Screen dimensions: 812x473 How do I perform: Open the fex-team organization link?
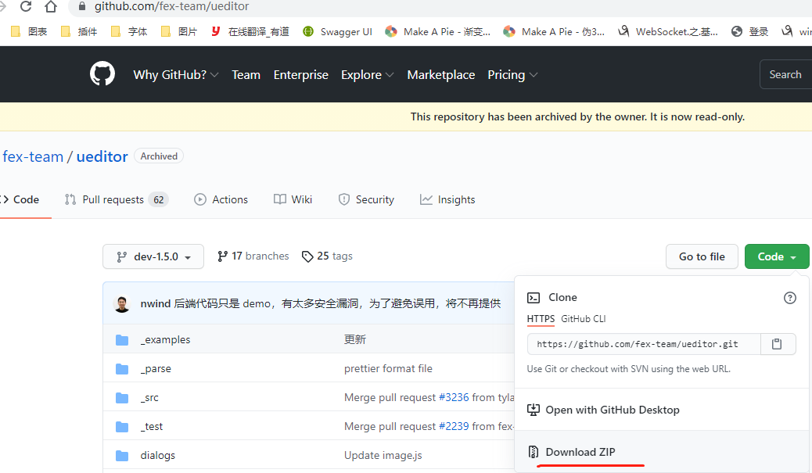click(33, 156)
